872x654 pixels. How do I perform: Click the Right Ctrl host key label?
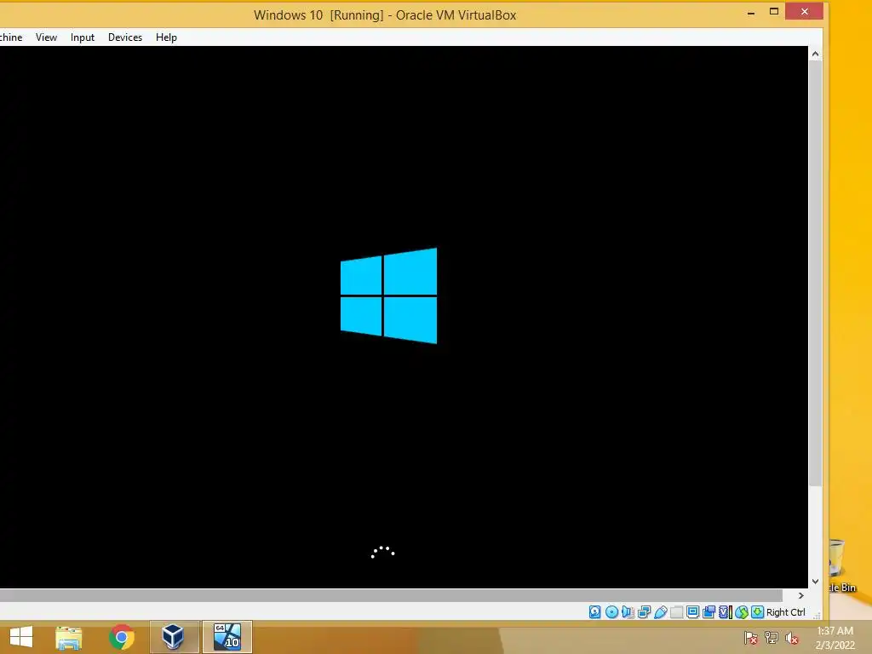pos(785,612)
